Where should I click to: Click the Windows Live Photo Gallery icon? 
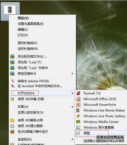(78, 116)
